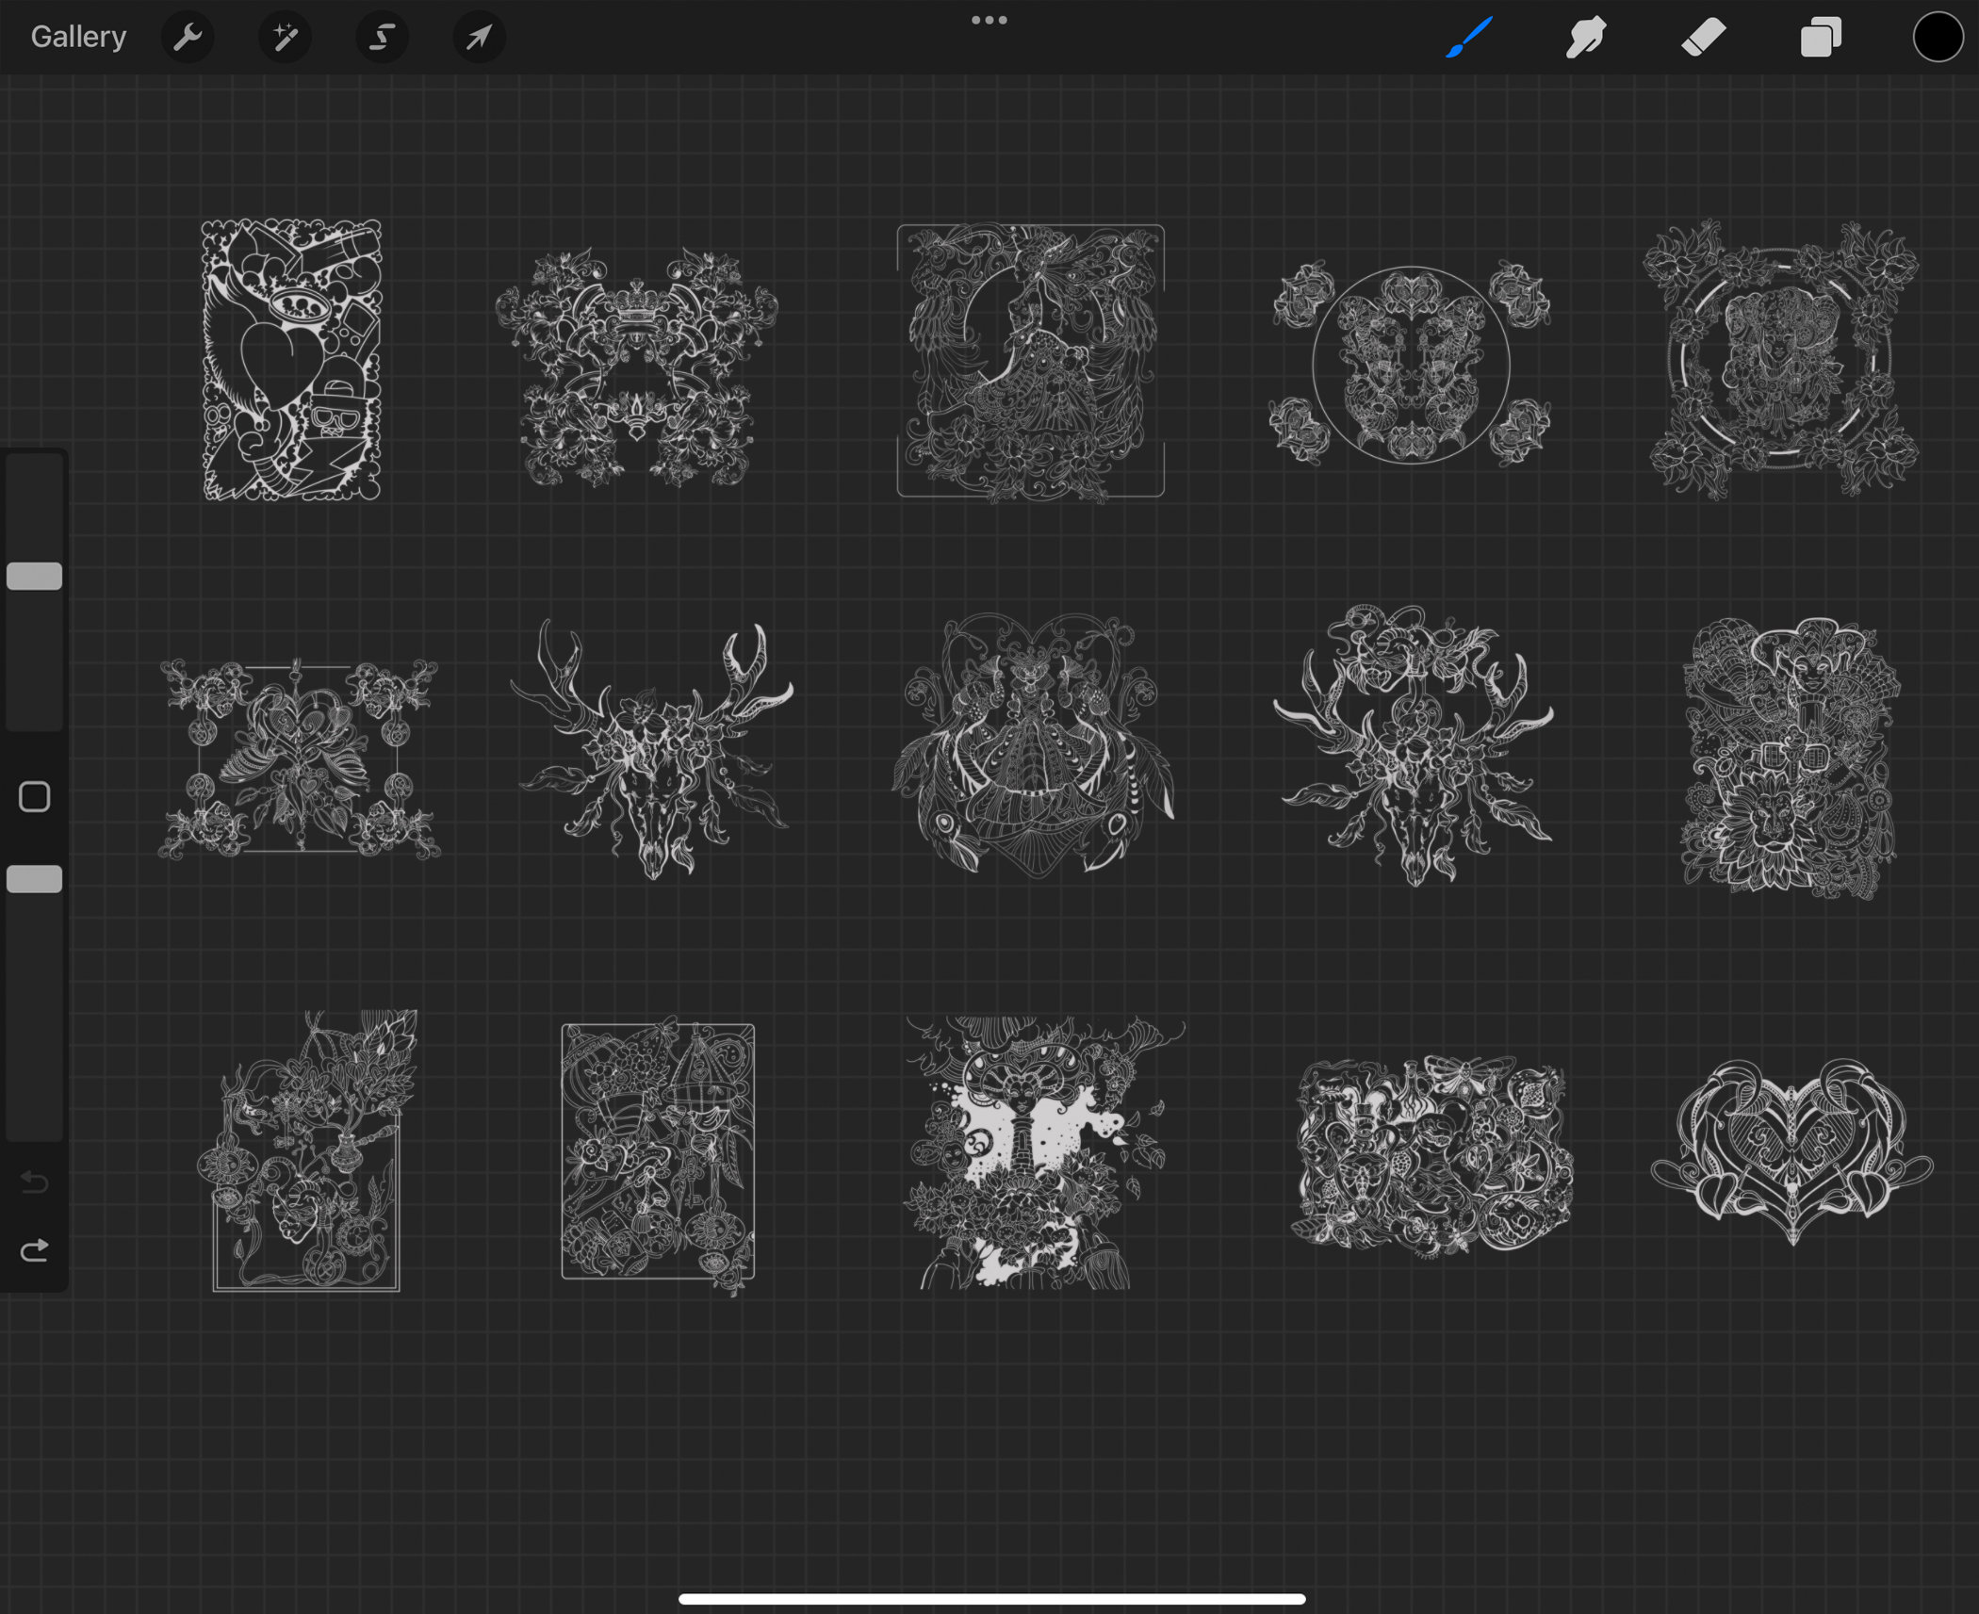1979x1614 pixels.
Task: Select the Adjustments magic wand tool
Action: coord(285,38)
